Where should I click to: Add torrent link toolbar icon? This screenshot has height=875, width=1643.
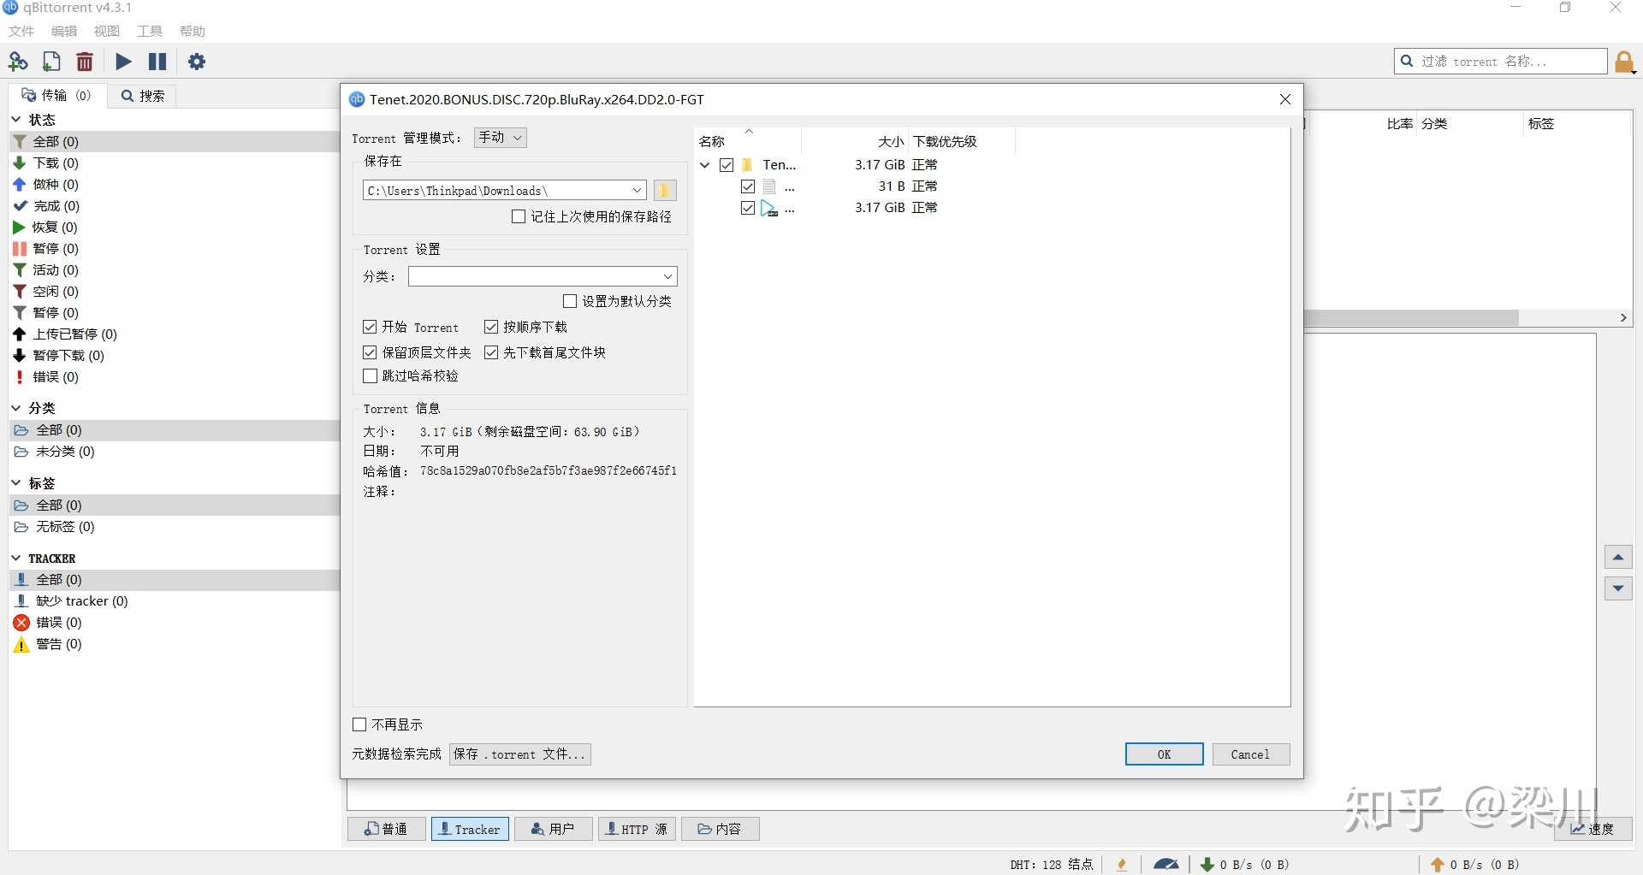[x=18, y=62]
